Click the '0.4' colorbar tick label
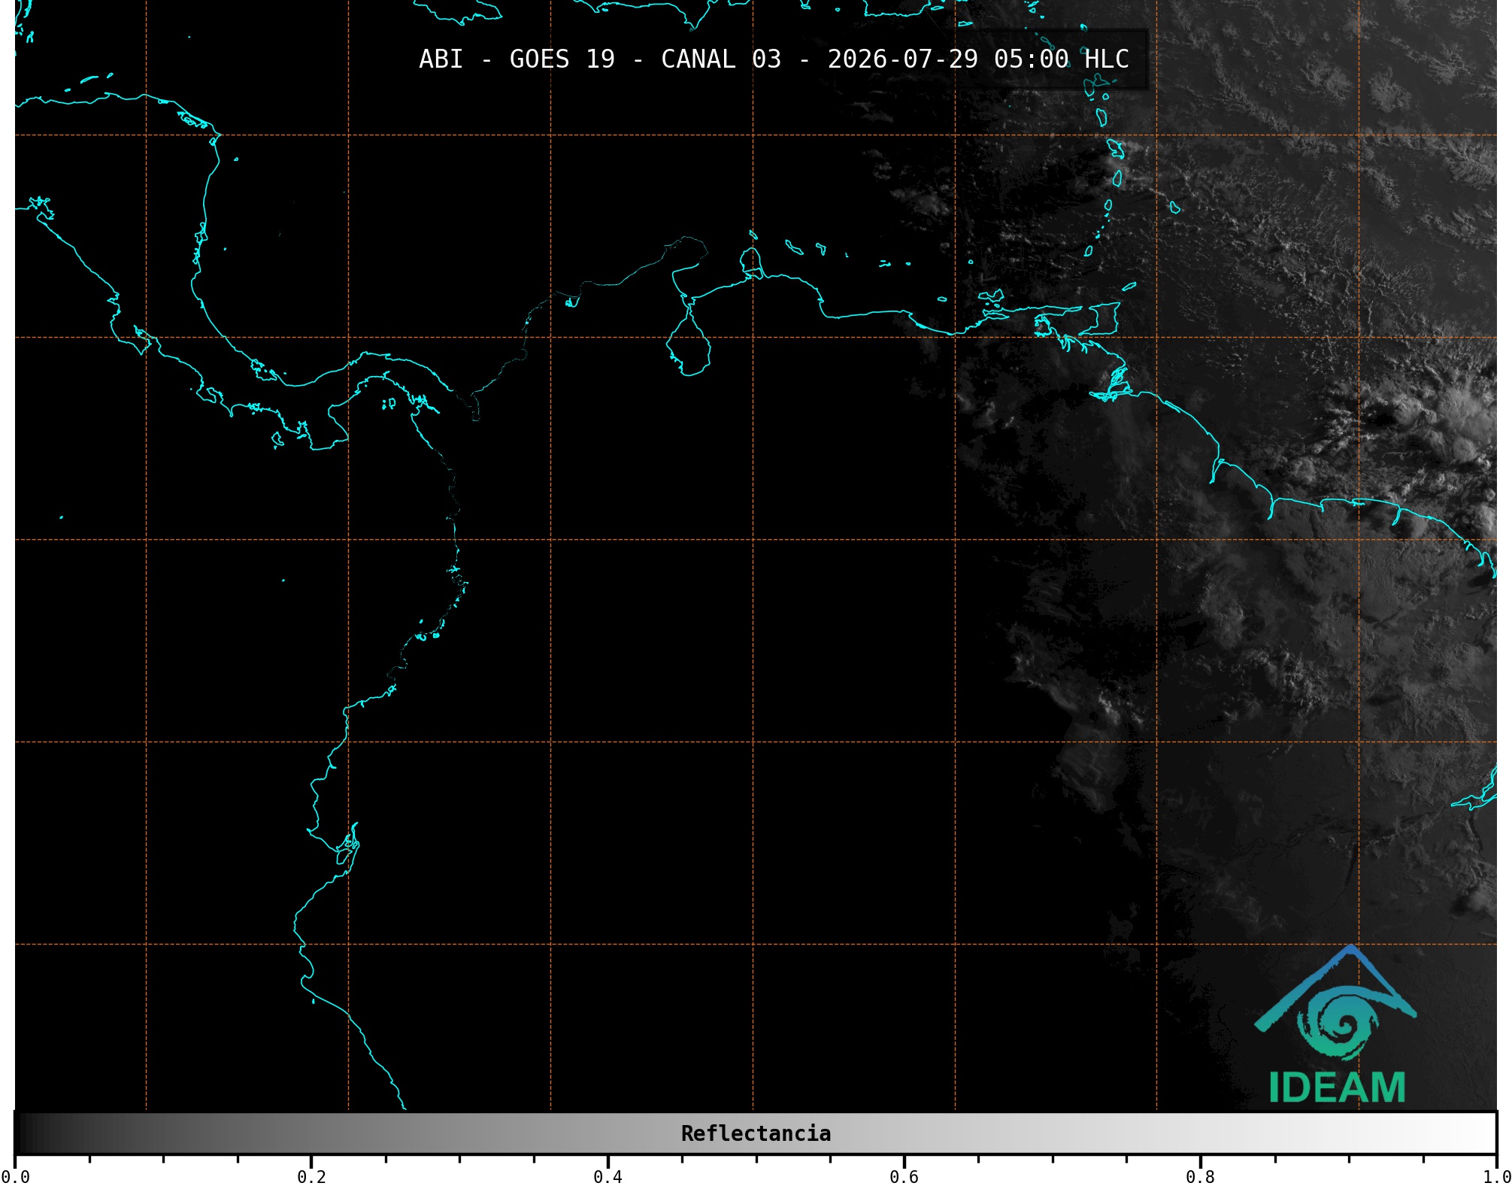Image resolution: width=1512 pixels, height=1186 pixels. [x=608, y=1177]
